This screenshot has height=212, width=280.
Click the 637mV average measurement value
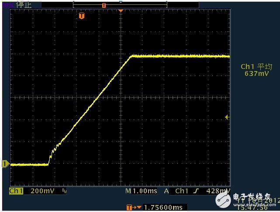click(256, 74)
